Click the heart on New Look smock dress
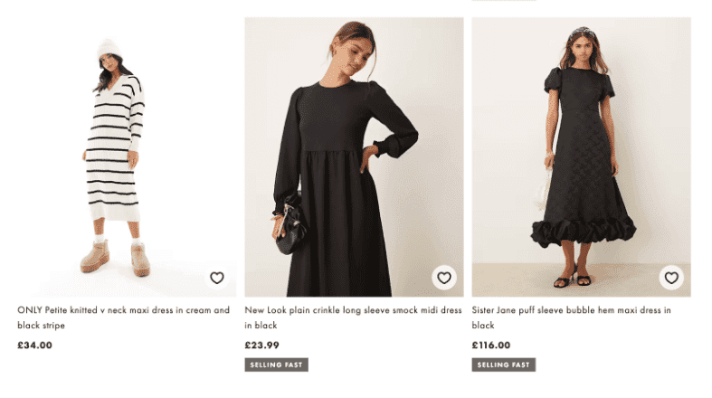This screenshot has width=712, height=398. click(443, 278)
